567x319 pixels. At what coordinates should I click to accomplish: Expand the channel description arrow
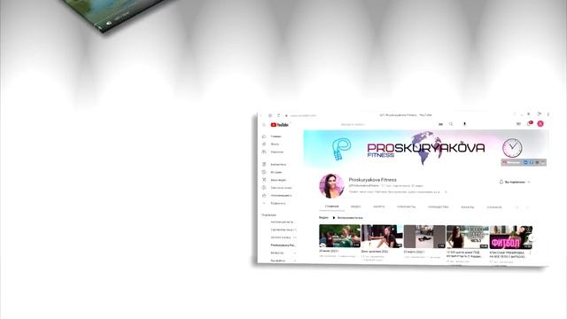click(x=446, y=192)
